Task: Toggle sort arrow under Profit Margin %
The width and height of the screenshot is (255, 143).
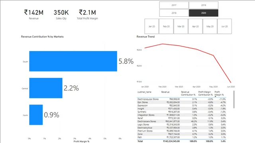Action: (216, 97)
